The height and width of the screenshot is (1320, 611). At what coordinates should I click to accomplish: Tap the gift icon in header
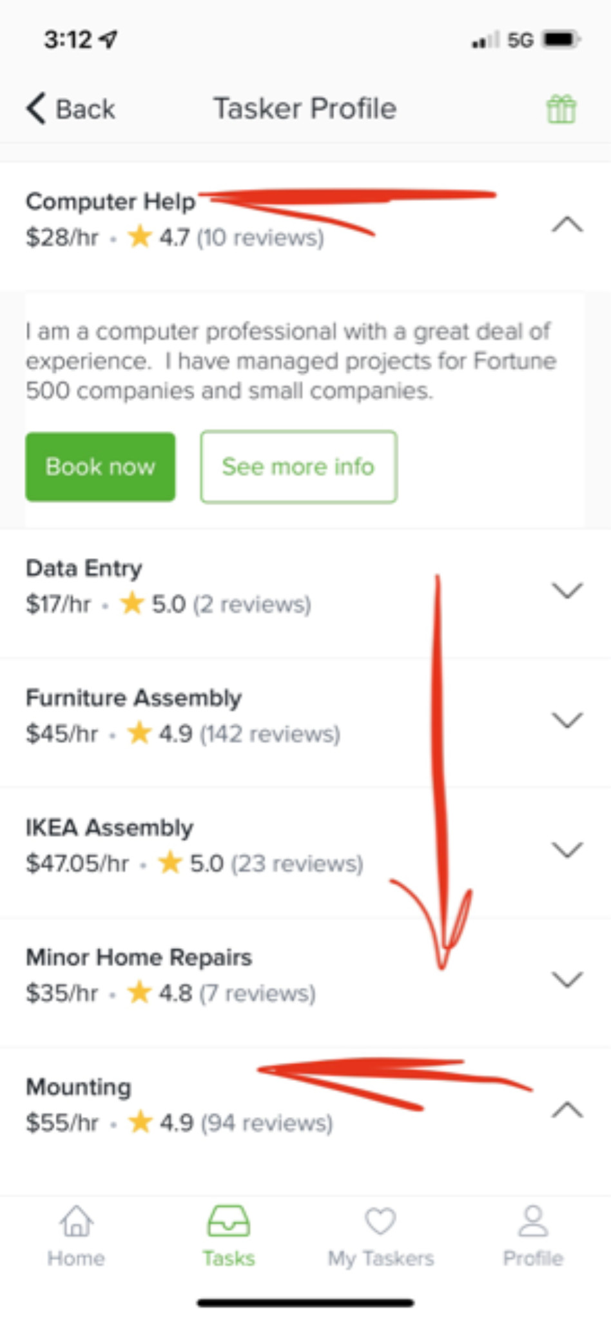pyautogui.click(x=561, y=109)
